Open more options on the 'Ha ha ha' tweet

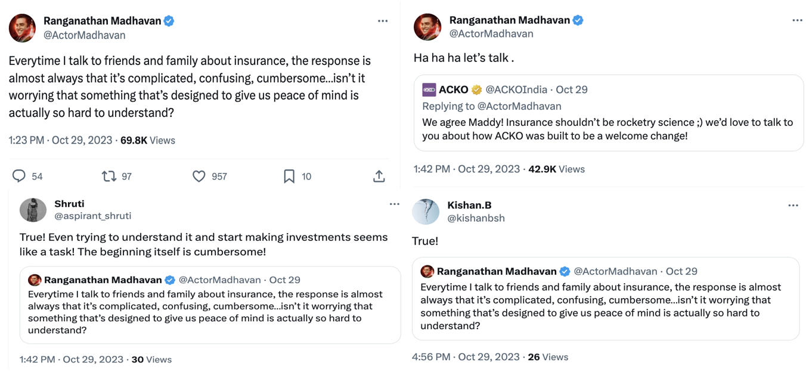[797, 20]
